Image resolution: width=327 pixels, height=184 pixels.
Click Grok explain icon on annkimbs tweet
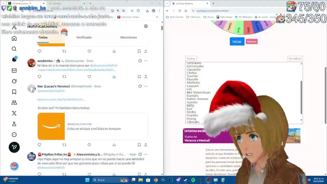(140, 61)
